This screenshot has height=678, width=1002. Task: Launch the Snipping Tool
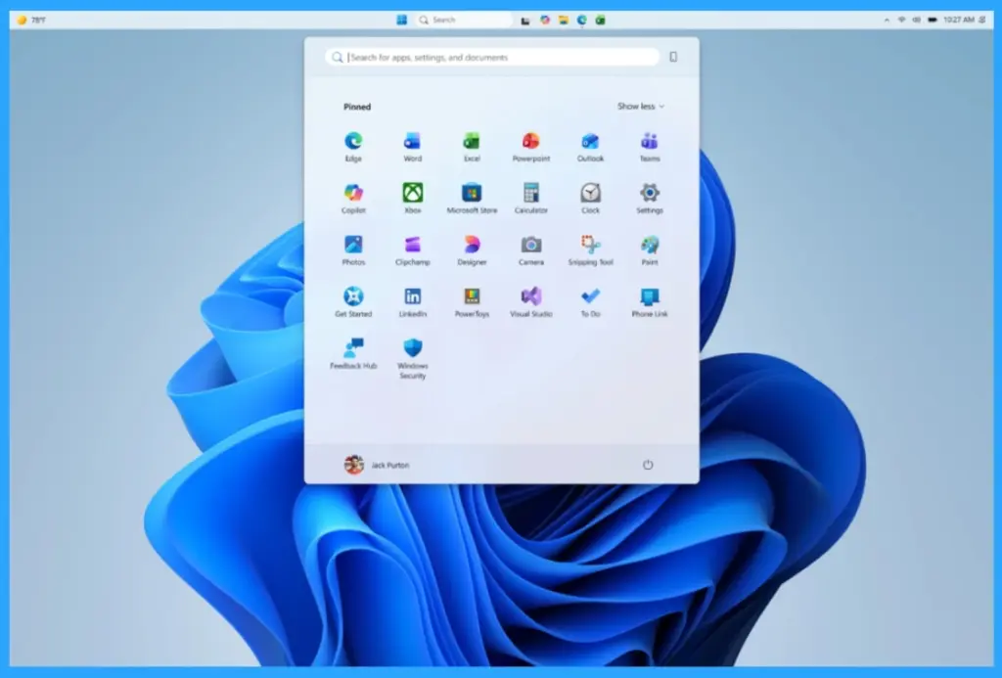590,249
